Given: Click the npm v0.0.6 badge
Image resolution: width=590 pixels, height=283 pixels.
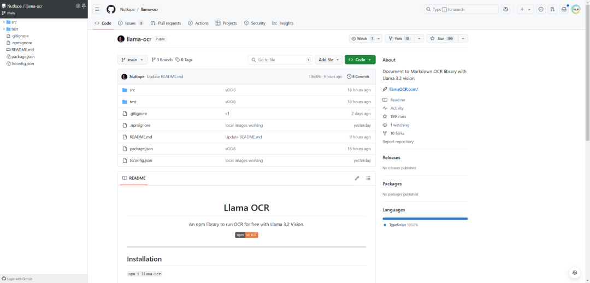Looking at the screenshot, I should pos(246,235).
